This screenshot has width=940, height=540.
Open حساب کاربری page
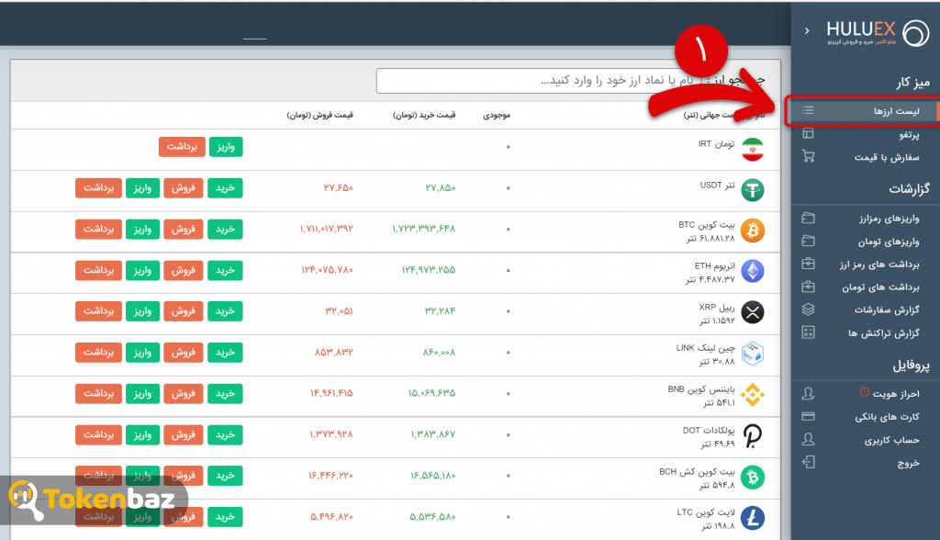(x=891, y=441)
